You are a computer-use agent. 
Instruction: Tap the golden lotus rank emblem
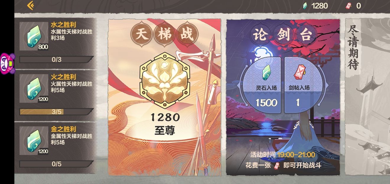(164, 80)
